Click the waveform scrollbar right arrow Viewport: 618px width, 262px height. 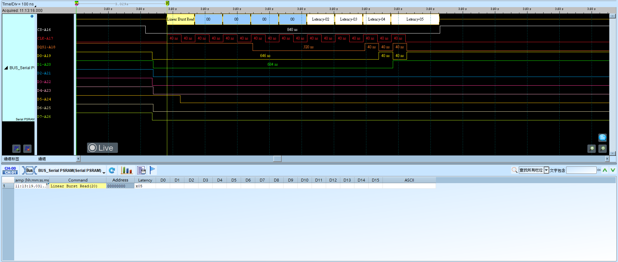(607, 159)
